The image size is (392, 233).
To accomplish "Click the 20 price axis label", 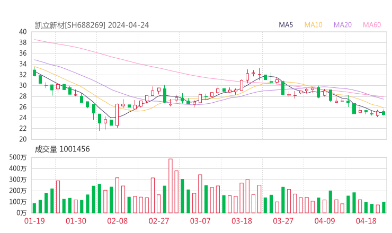I will tap(23, 139).
